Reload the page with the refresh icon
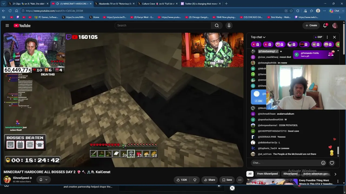The image size is (346, 194). click(10, 11)
